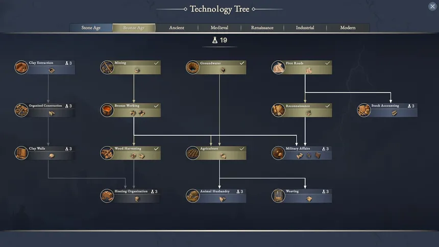This screenshot has width=439, height=247.
Task: Click unlock icon under Heating Organization
Action: click(x=137, y=199)
